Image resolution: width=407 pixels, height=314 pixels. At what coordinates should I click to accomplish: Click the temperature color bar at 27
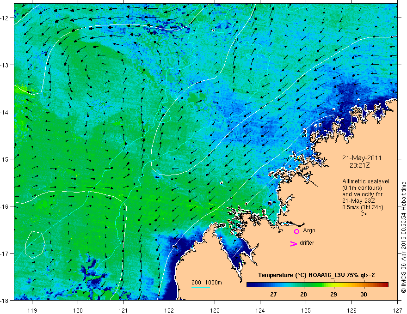(273, 284)
